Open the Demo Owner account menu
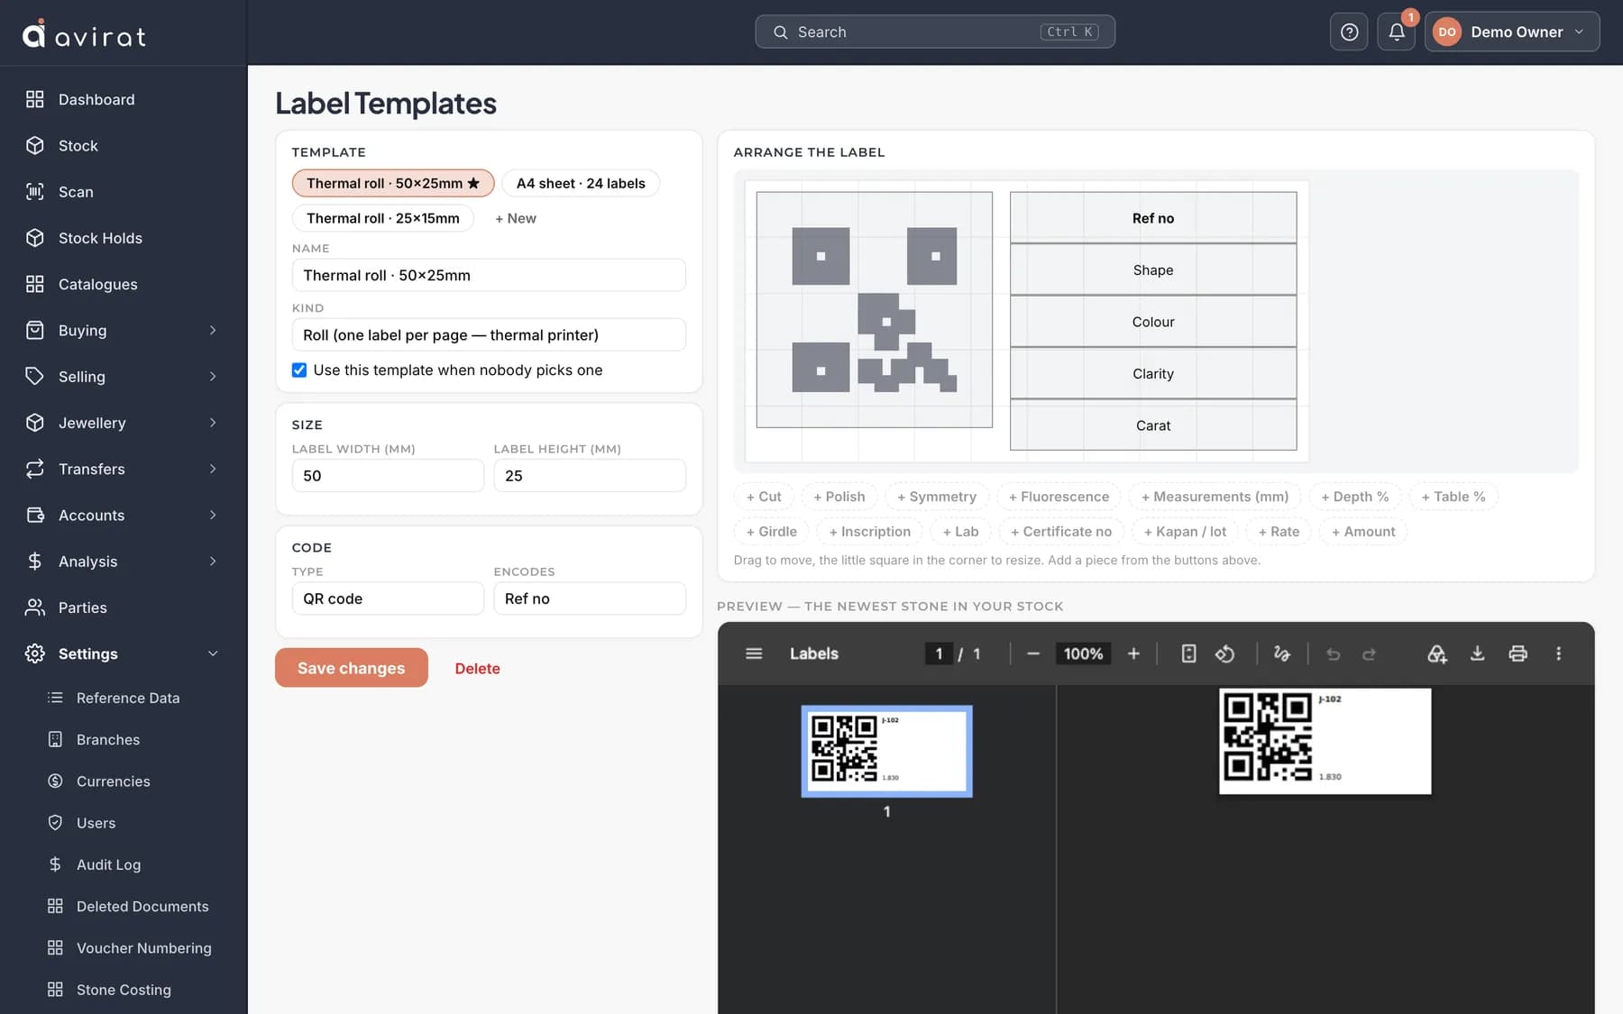The width and height of the screenshot is (1623, 1014). click(1512, 32)
